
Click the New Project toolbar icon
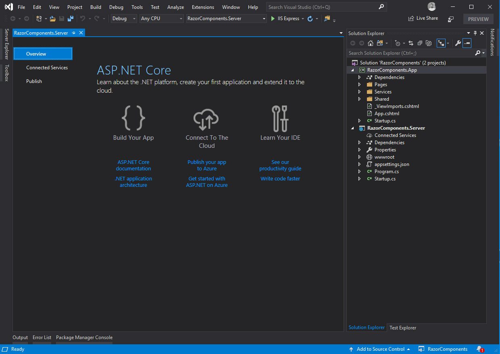click(x=39, y=19)
